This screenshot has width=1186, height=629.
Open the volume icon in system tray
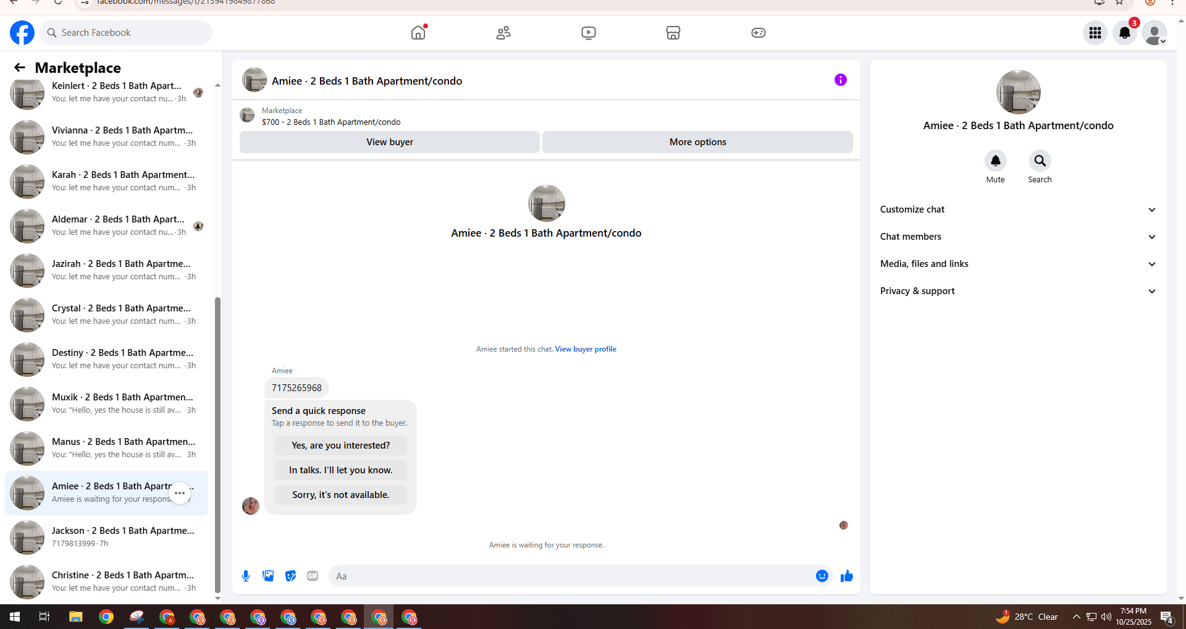pyautogui.click(x=1106, y=617)
